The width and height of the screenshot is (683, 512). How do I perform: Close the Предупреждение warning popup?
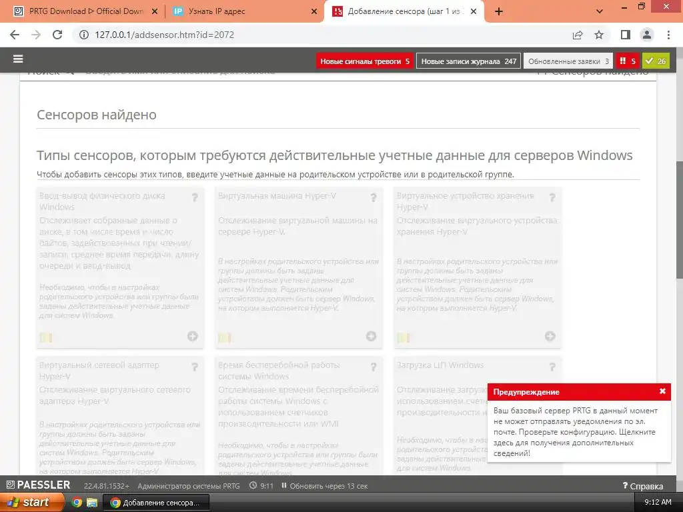click(662, 391)
